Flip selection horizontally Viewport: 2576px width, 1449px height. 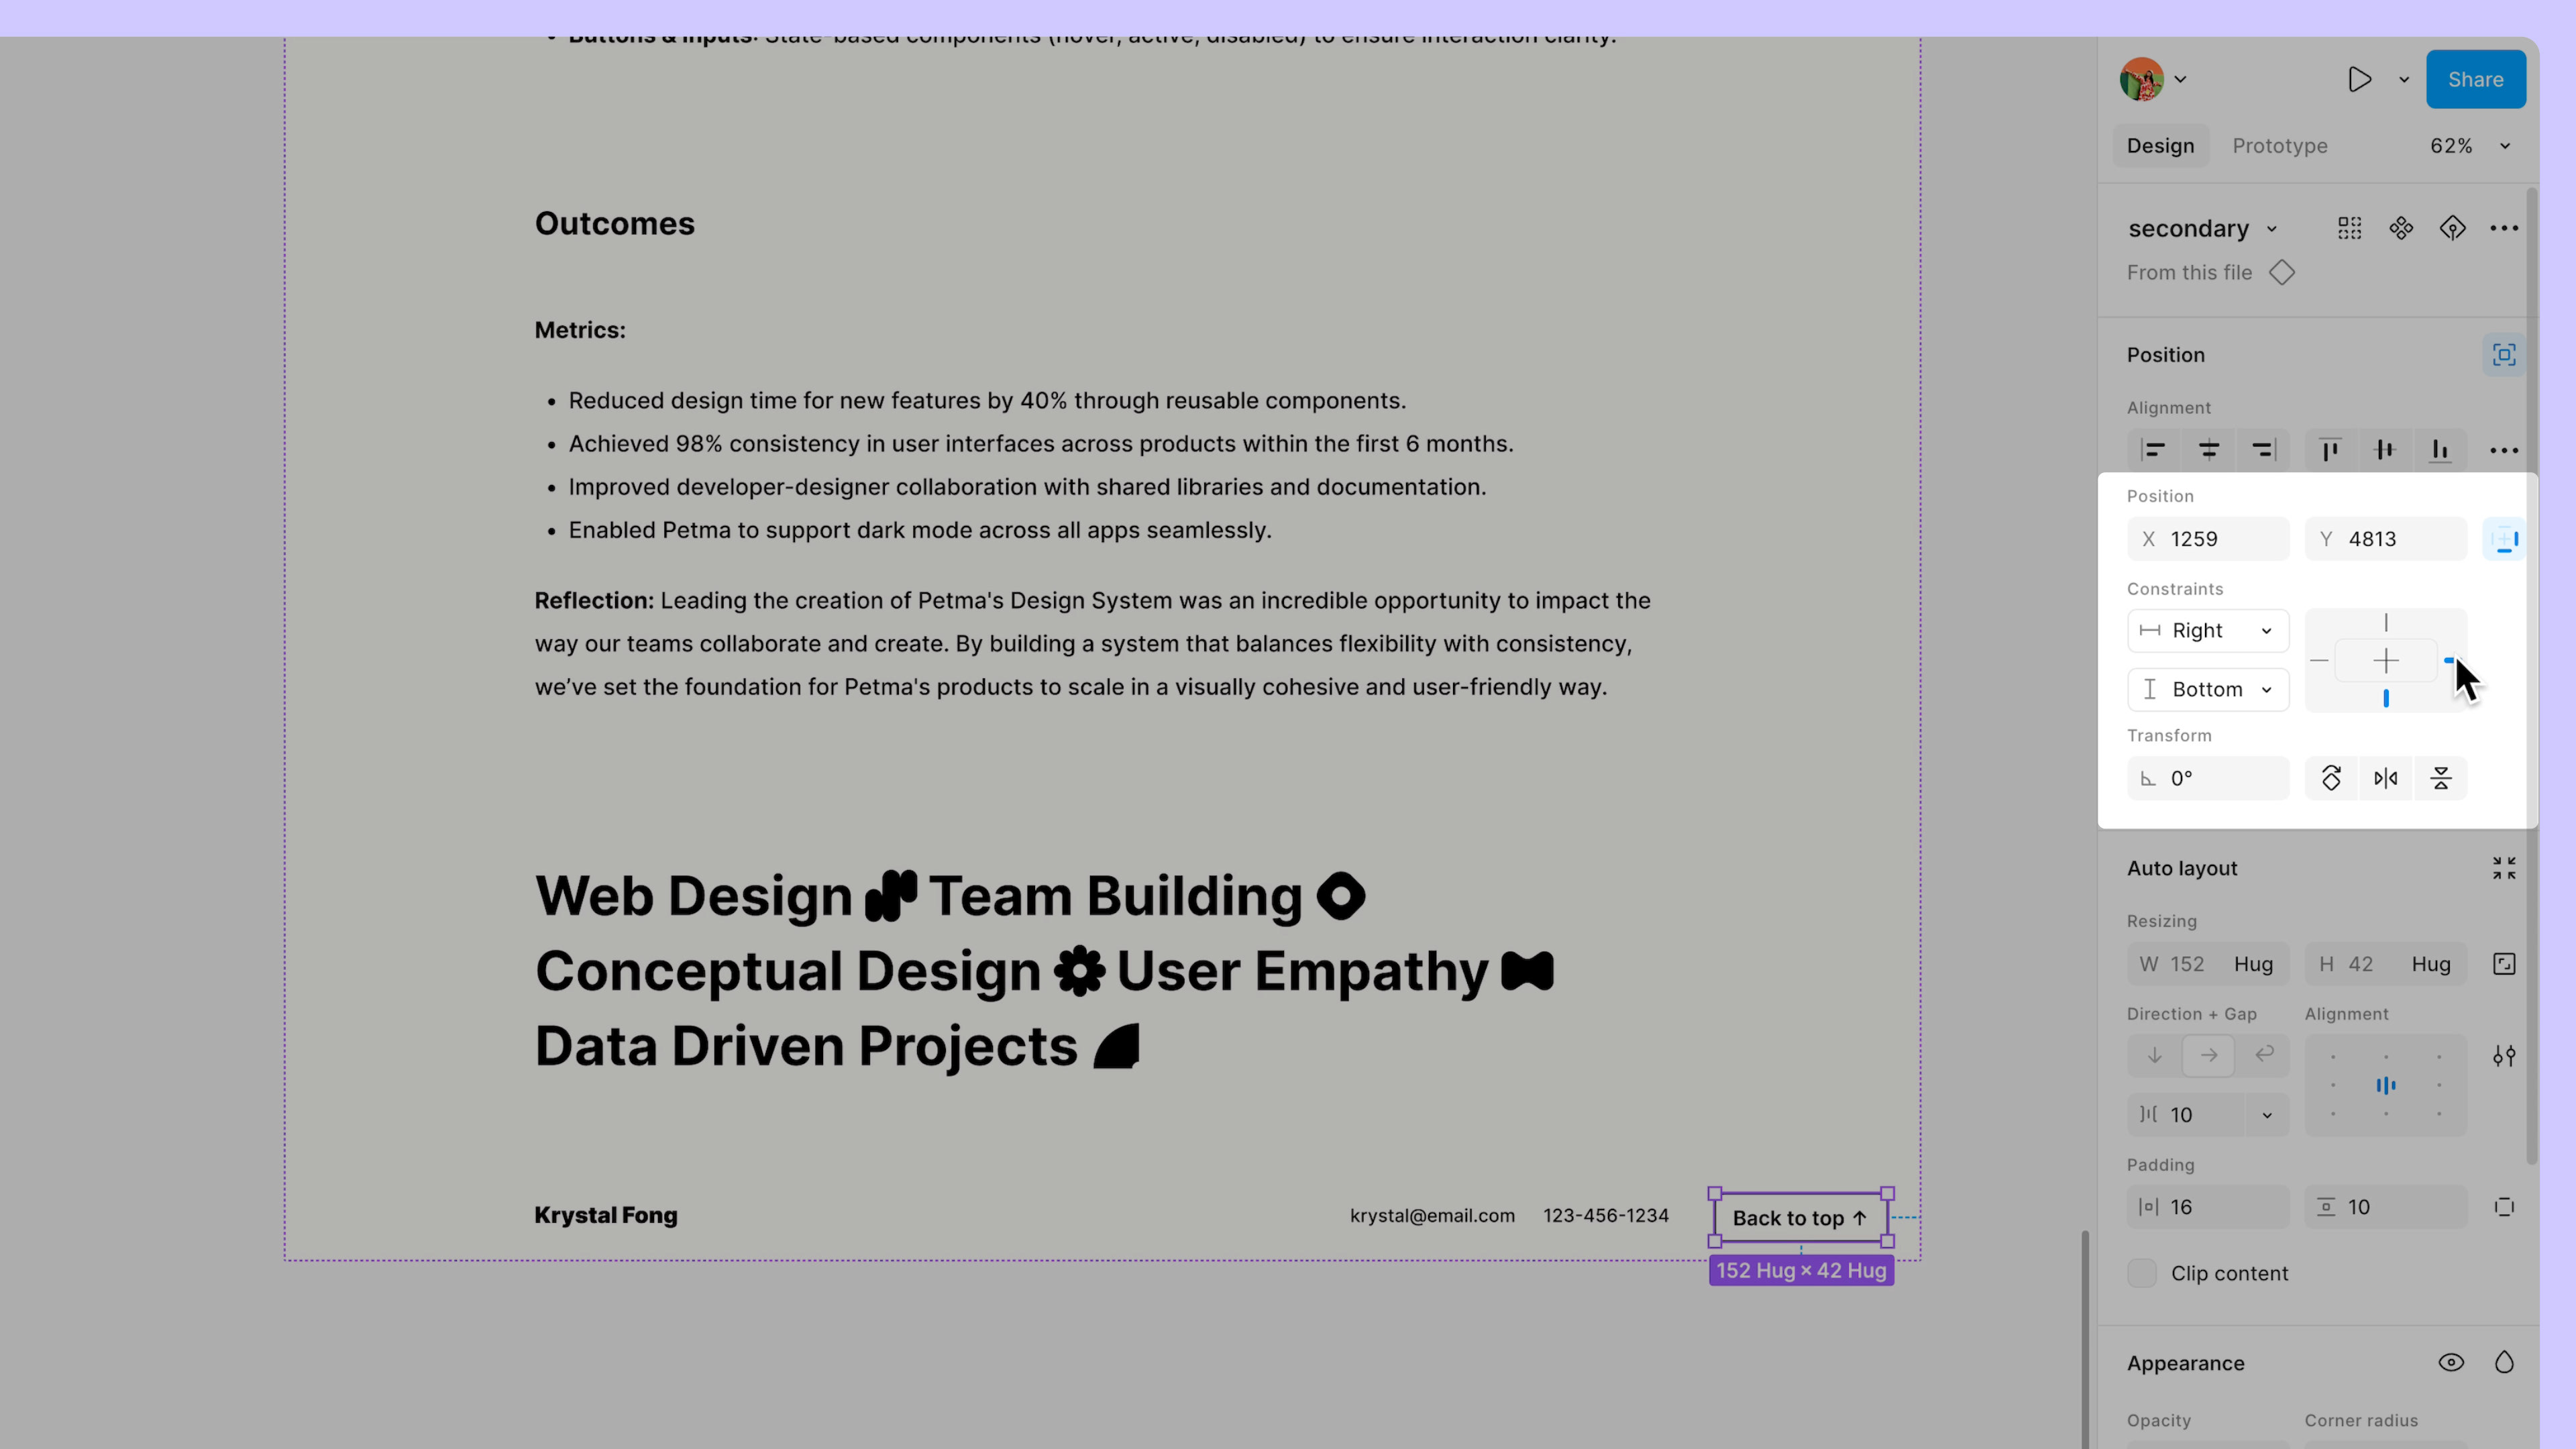pyautogui.click(x=2385, y=778)
